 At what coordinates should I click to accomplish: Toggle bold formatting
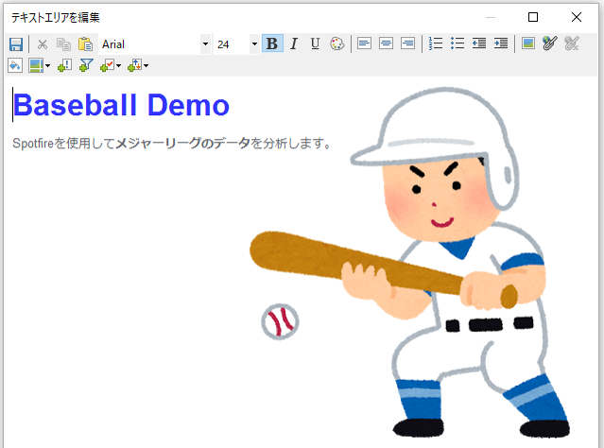(x=272, y=43)
